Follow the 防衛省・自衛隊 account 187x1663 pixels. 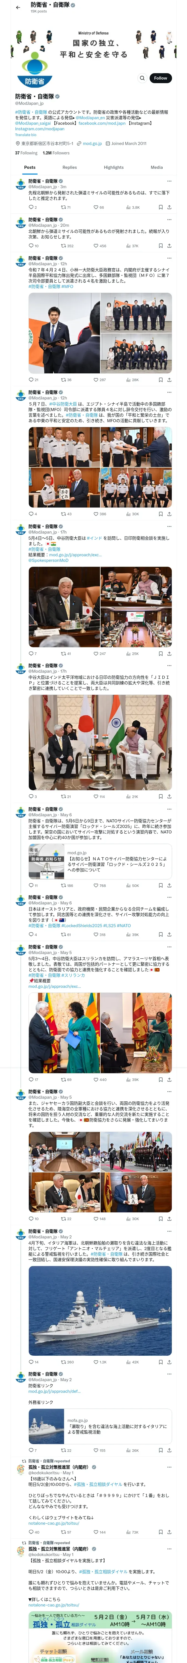click(161, 78)
